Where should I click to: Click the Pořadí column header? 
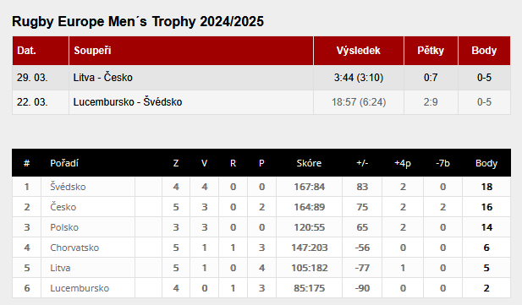pos(64,163)
